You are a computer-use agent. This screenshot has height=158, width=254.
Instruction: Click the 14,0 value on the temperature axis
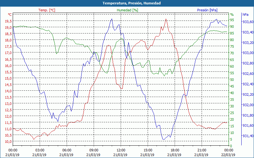click(x=8, y=91)
